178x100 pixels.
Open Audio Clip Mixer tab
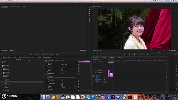click(15, 7)
